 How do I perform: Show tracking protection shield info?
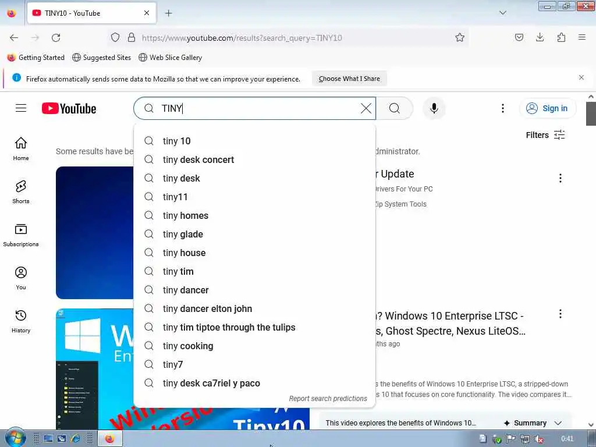tap(115, 37)
